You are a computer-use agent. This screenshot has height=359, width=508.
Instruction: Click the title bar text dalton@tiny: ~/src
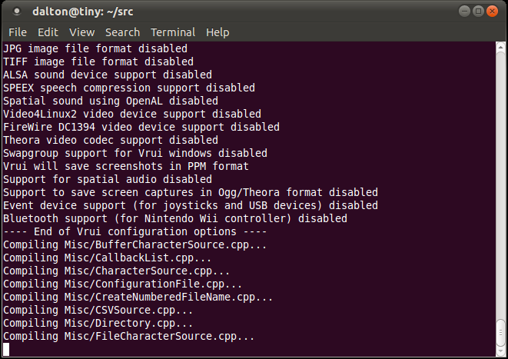click(x=82, y=12)
